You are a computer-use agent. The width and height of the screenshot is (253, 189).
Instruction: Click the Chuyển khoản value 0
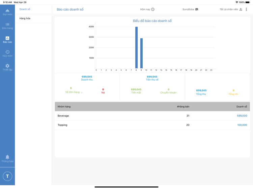[168, 89]
